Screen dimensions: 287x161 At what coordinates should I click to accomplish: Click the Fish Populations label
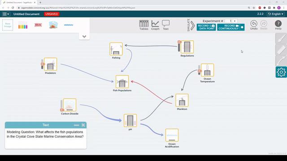(122, 90)
